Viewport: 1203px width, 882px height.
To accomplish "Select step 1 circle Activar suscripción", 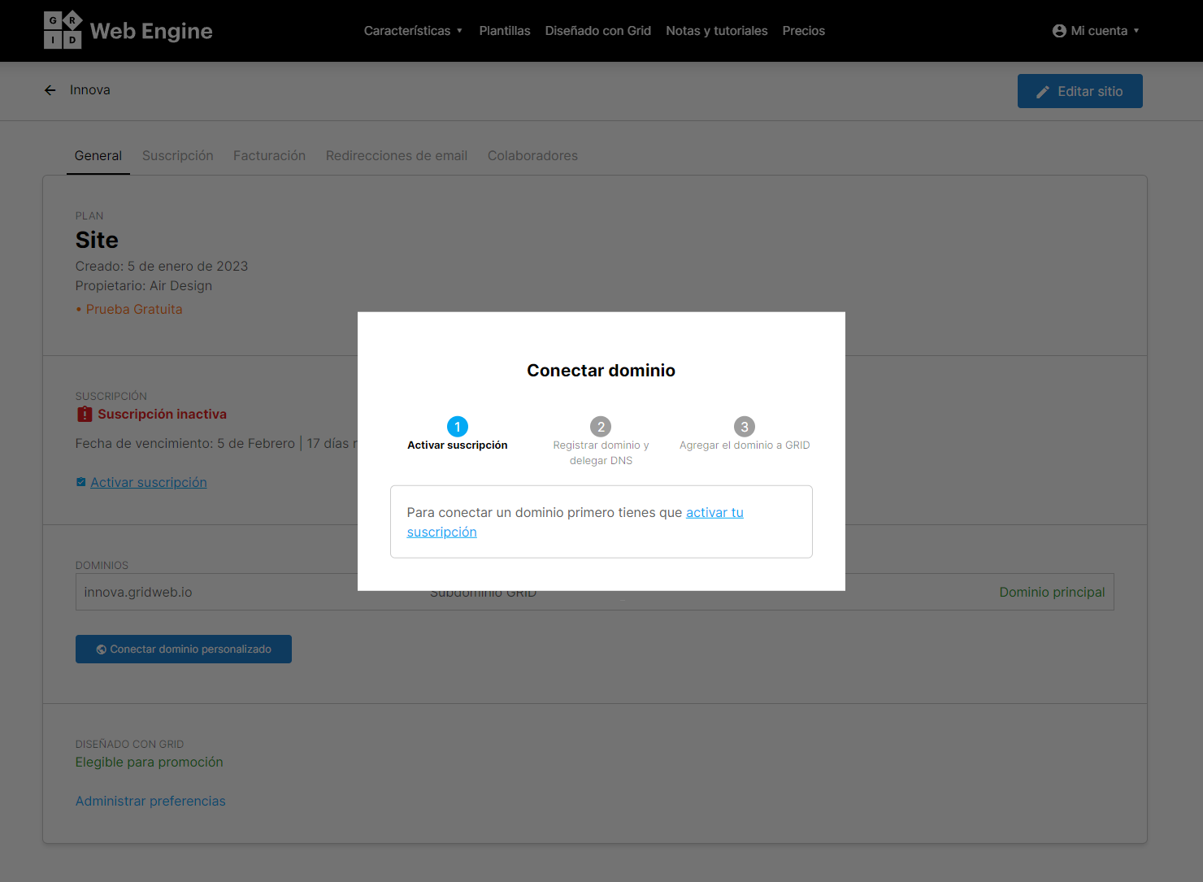I will click(x=458, y=427).
